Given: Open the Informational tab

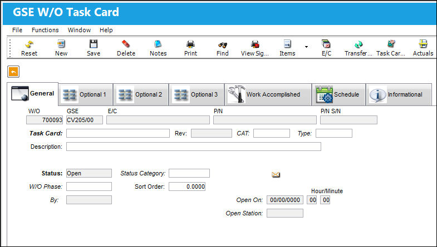Looking at the screenshot, I should tap(399, 94).
